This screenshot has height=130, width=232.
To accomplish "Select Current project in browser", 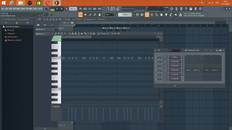I will coord(12,27).
